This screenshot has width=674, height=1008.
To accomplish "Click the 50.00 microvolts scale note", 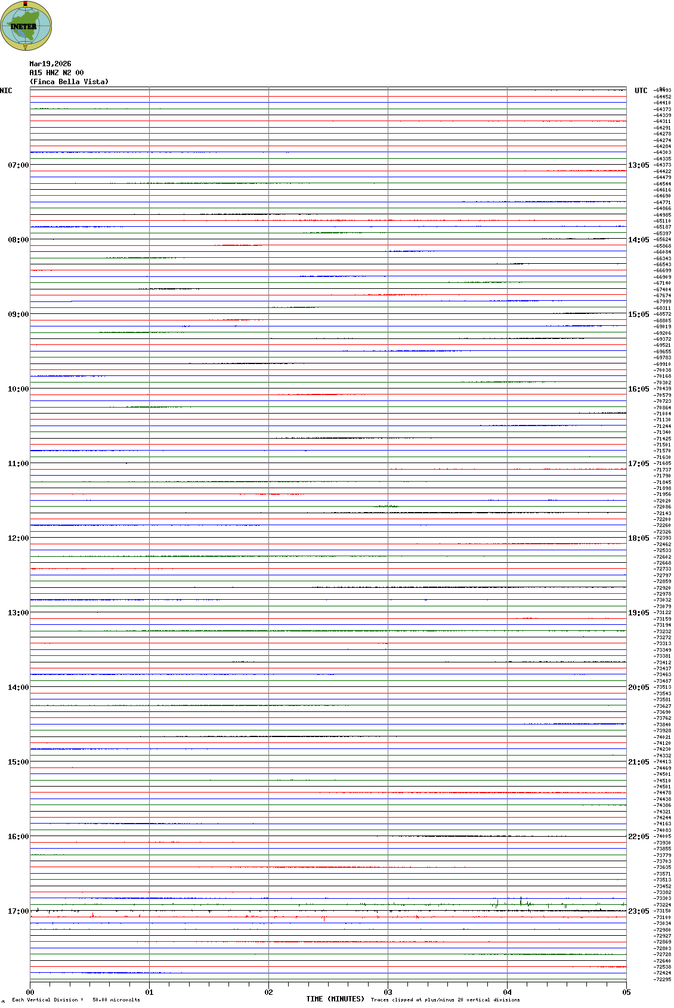I will click(116, 1000).
